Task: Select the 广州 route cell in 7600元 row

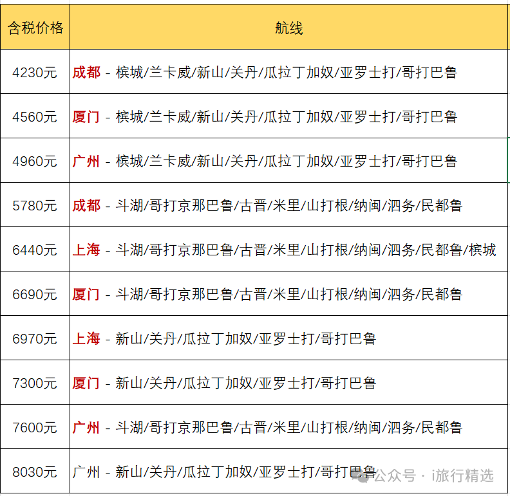Action: (289, 427)
